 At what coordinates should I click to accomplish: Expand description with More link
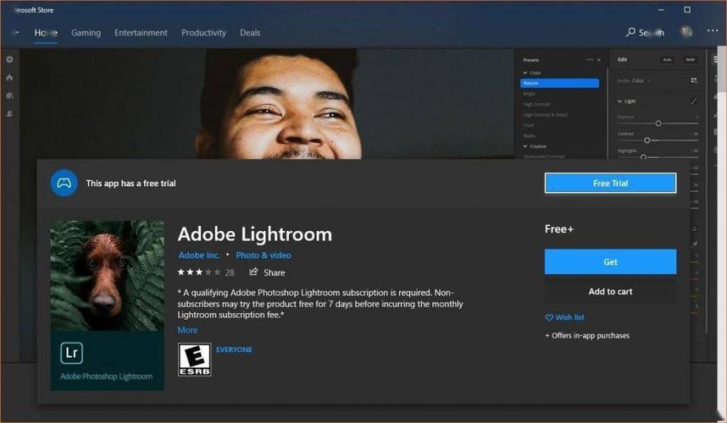[187, 330]
